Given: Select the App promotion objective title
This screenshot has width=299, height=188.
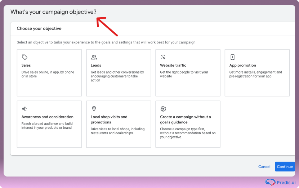Looking at the screenshot, I should pos(242,65).
